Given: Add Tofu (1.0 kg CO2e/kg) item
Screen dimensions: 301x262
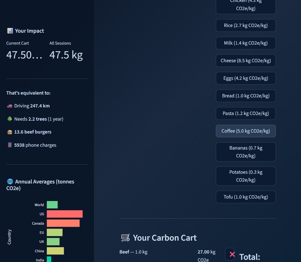Looking at the screenshot, I should [246, 197].
